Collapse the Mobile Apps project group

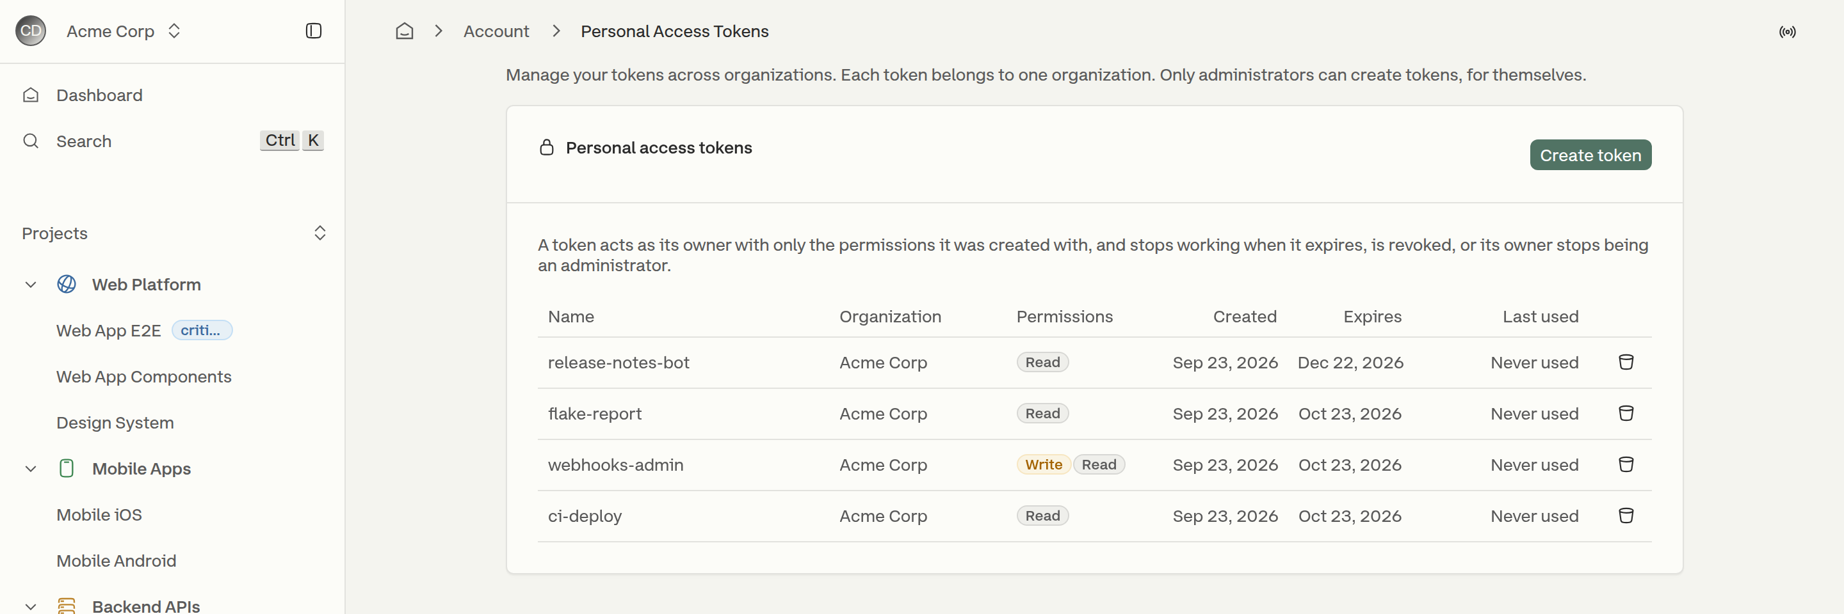tap(31, 469)
